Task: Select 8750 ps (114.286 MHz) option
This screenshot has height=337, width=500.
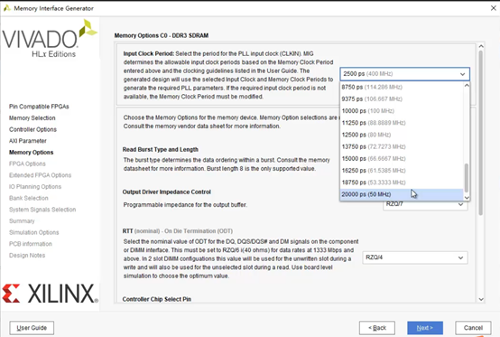Action: (x=402, y=87)
